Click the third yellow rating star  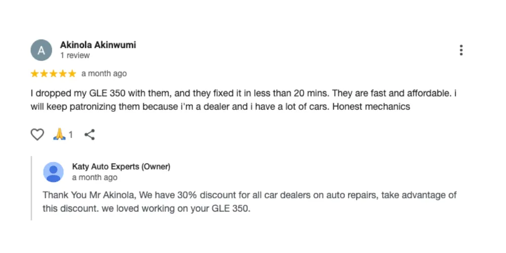(54, 74)
